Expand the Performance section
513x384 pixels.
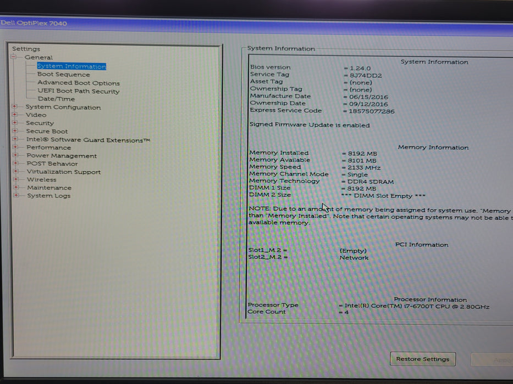[15, 147]
